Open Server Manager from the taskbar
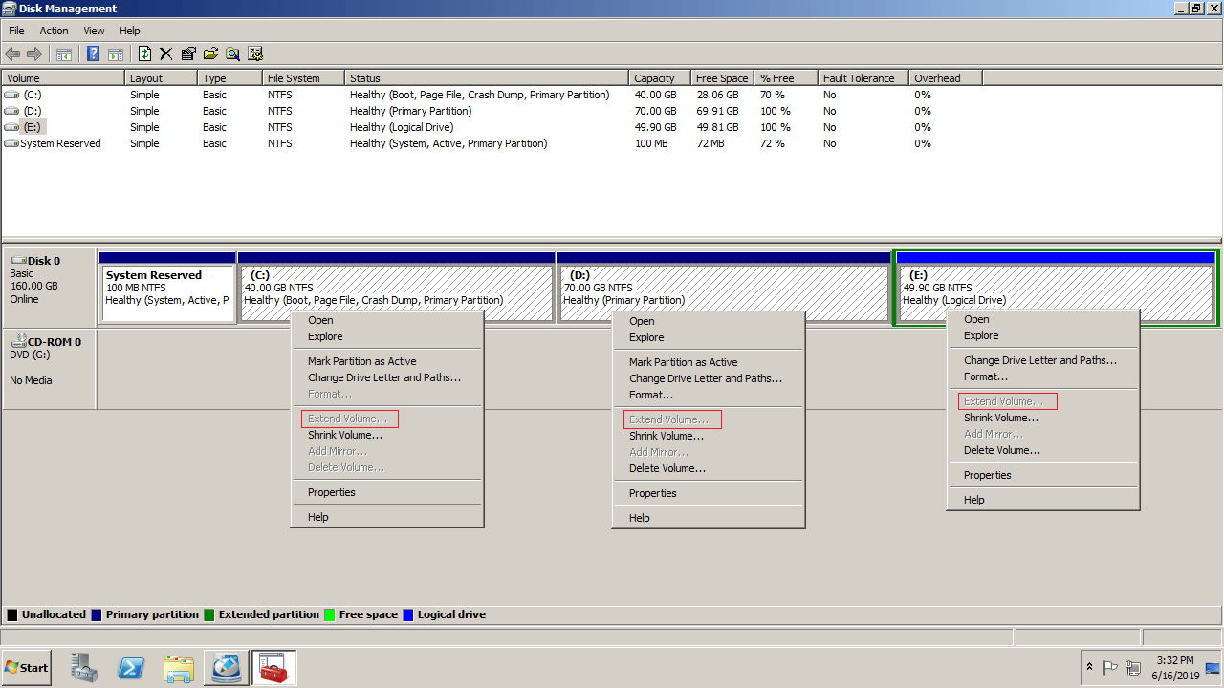 click(84, 667)
